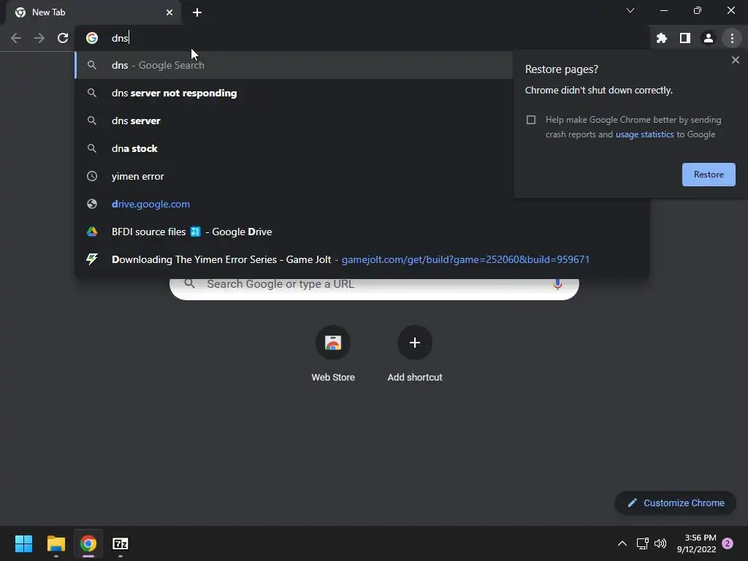Viewport: 748px width, 561px height.
Task: Open the Web Store shortcut
Action: click(333, 354)
